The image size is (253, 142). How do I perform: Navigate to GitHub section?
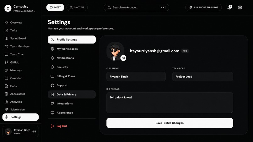tap(20, 62)
